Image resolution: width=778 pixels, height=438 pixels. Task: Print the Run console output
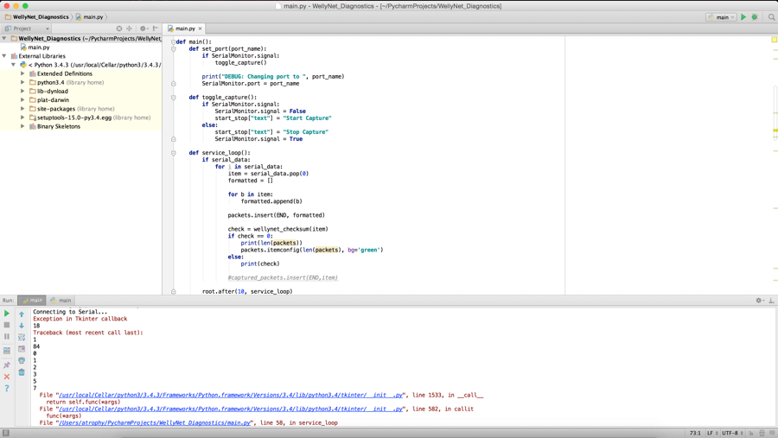tap(22, 360)
